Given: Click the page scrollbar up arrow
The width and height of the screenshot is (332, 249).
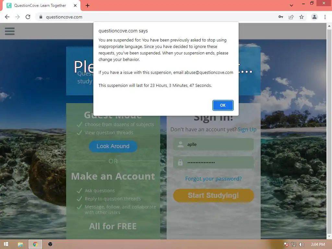Looking at the screenshot, I should click(x=329, y=26).
